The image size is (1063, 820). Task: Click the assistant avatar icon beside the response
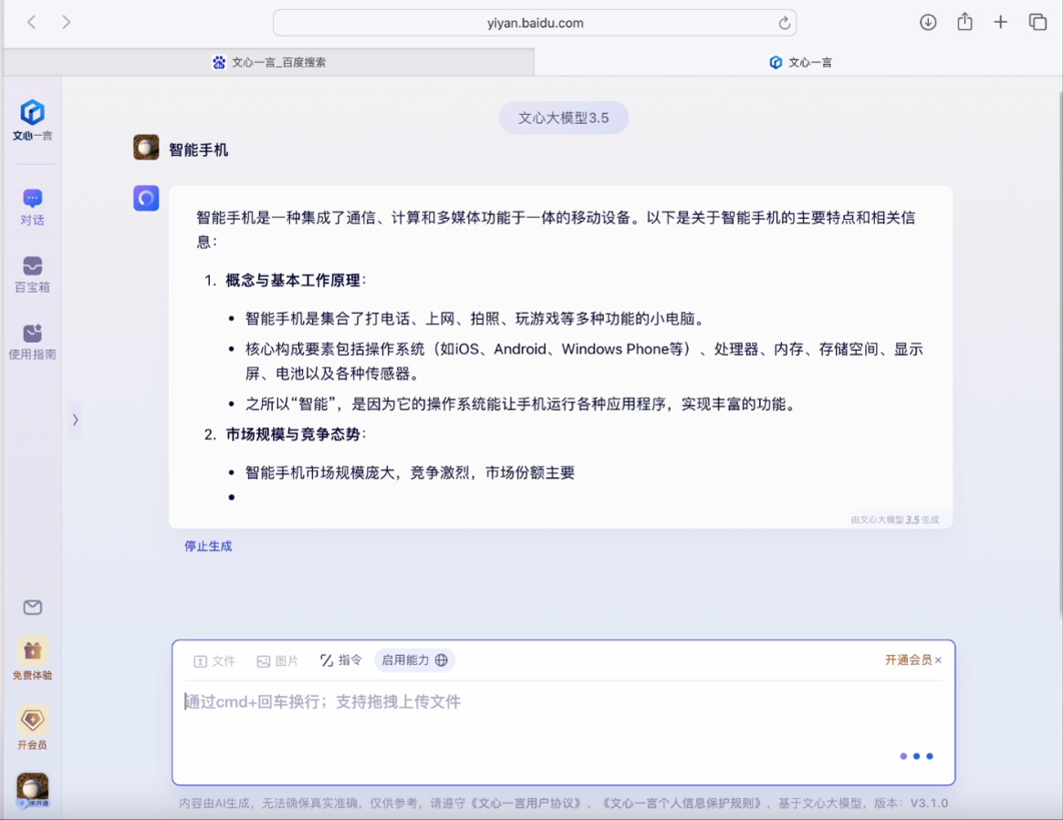pyautogui.click(x=146, y=198)
